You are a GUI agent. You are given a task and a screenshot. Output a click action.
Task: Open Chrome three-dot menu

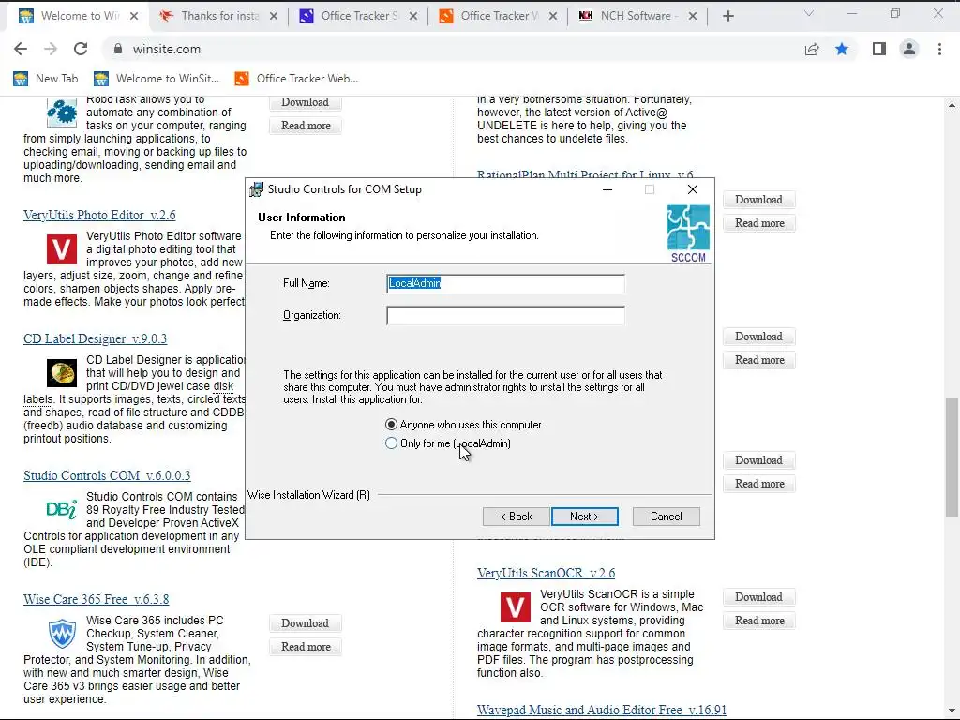tap(939, 49)
